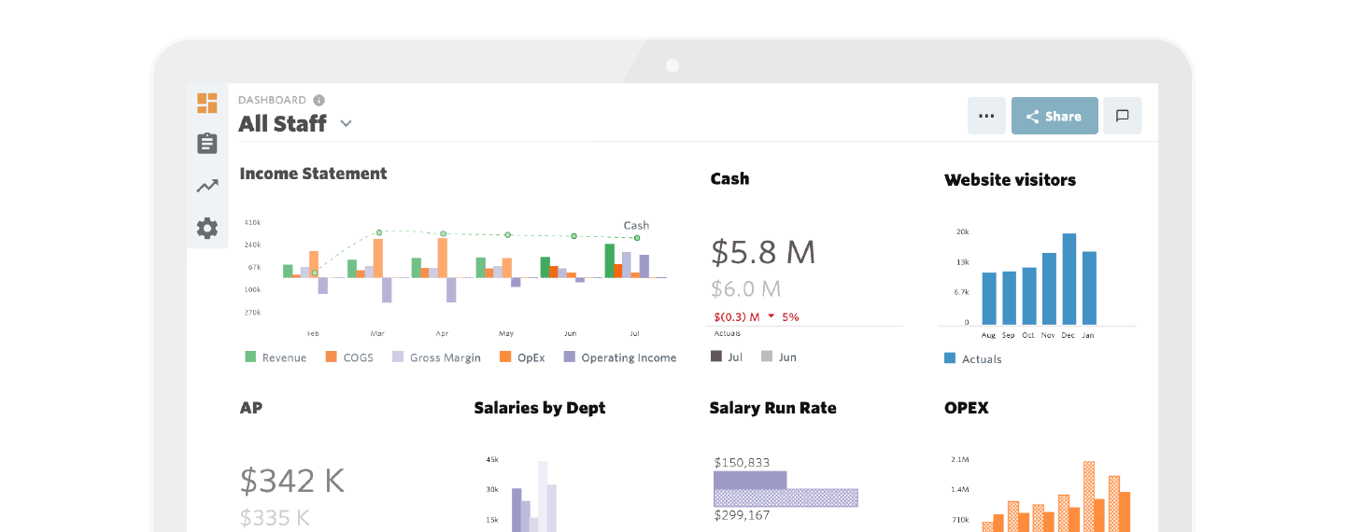Click the Dec bar in Website visitors chart
Image resolution: width=1345 pixels, height=532 pixels.
(1069, 278)
